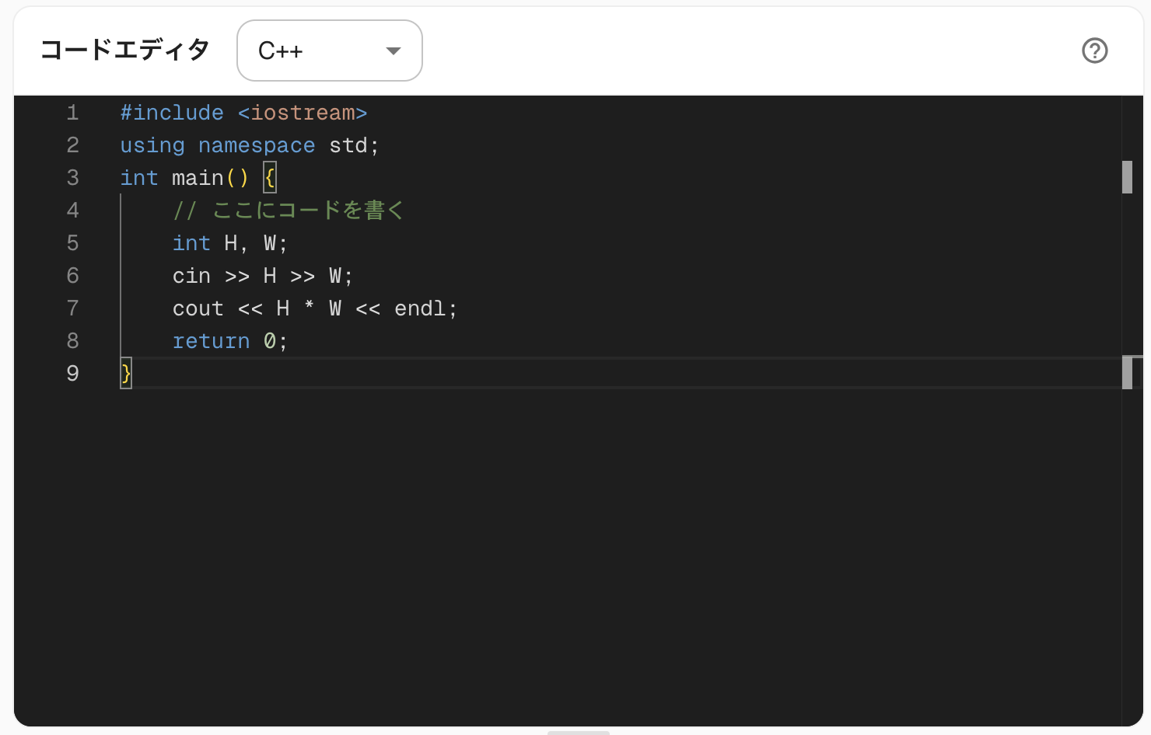1151x735 pixels.
Task: Click the main function name
Action: (198, 179)
